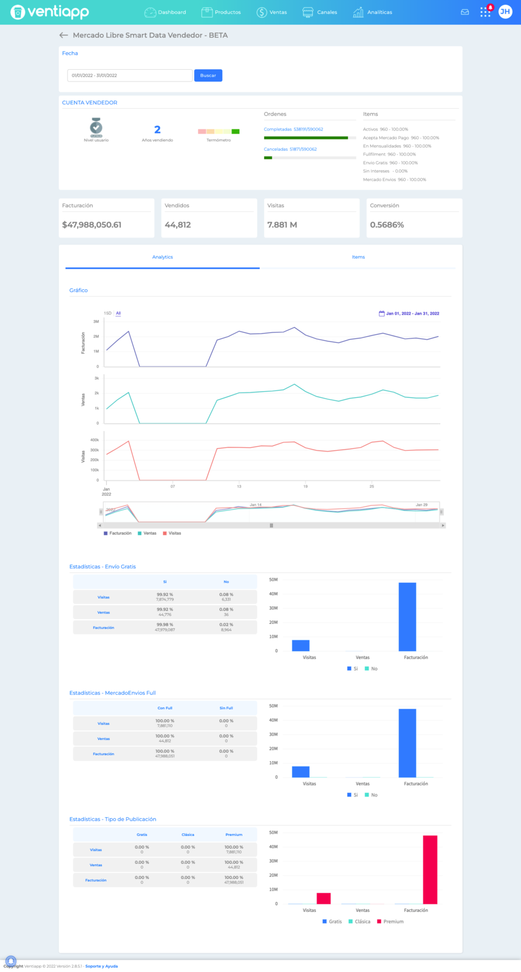
Task: Click the Buscar button
Action: pyautogui.click(x=208, y=75)
